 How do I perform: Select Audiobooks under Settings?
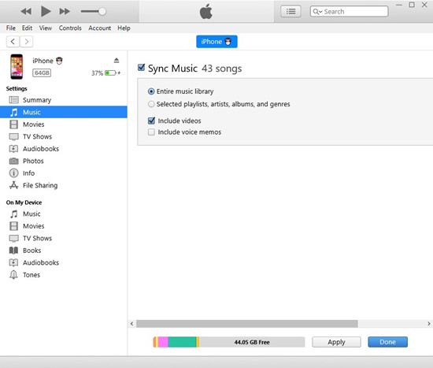[x=64, y=148]
